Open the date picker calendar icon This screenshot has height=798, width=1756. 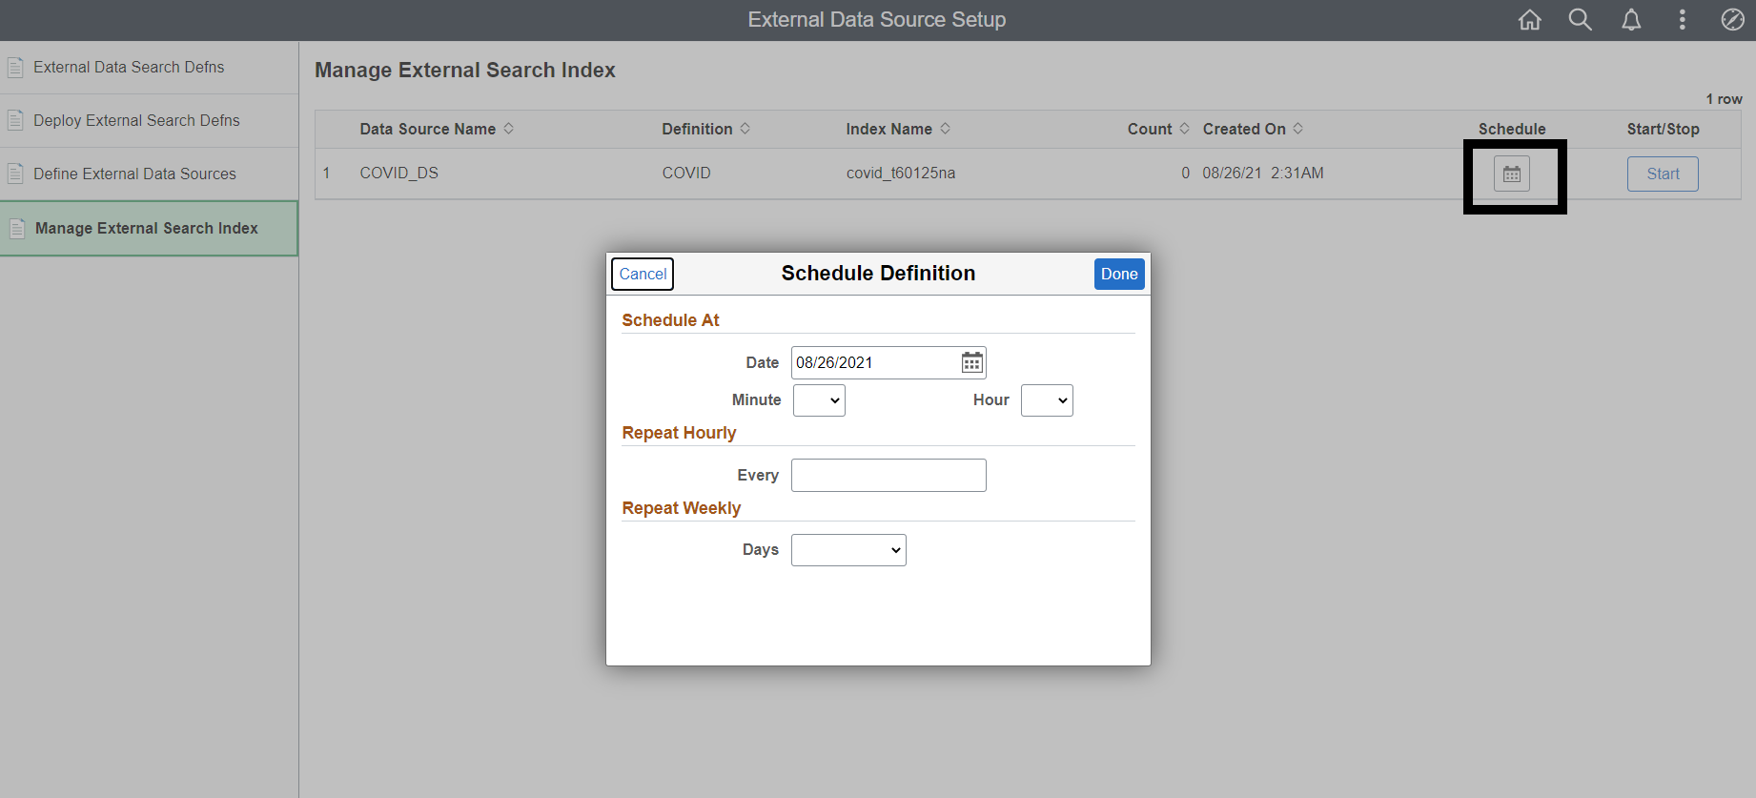tap(971, 362)
